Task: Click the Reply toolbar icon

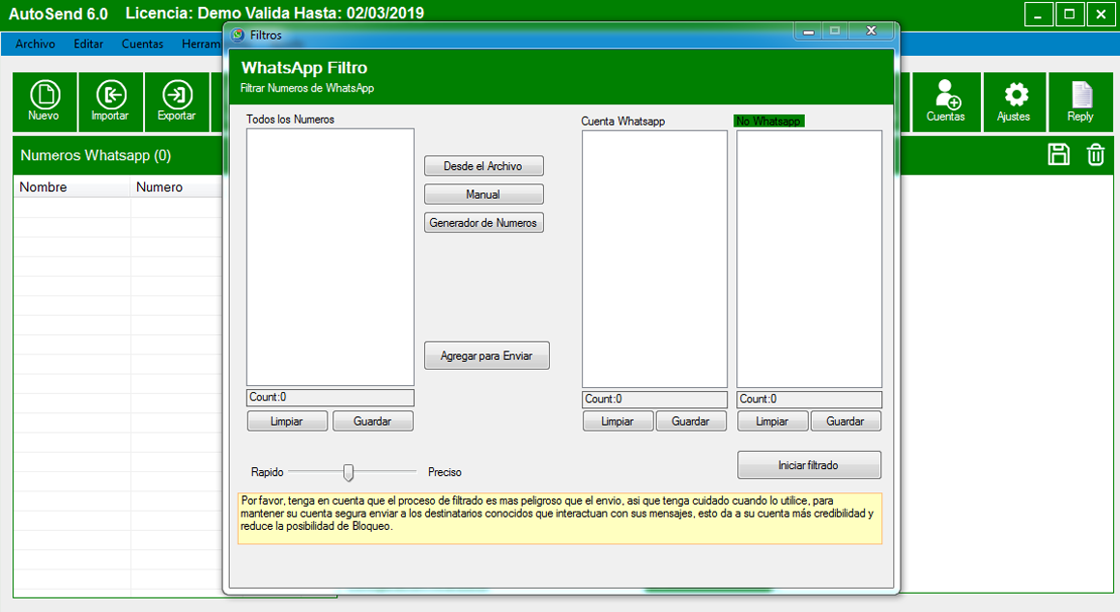Action: pos(1080,102)
